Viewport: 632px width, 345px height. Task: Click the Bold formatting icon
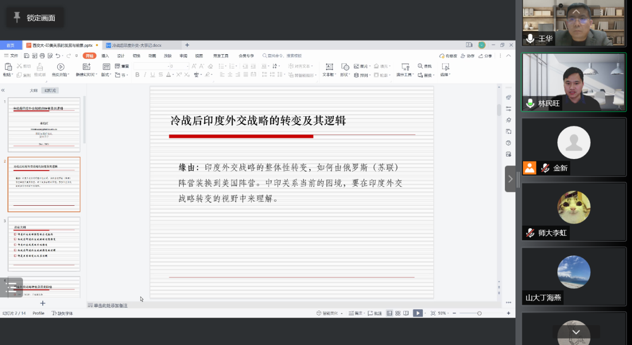point(137,75)
